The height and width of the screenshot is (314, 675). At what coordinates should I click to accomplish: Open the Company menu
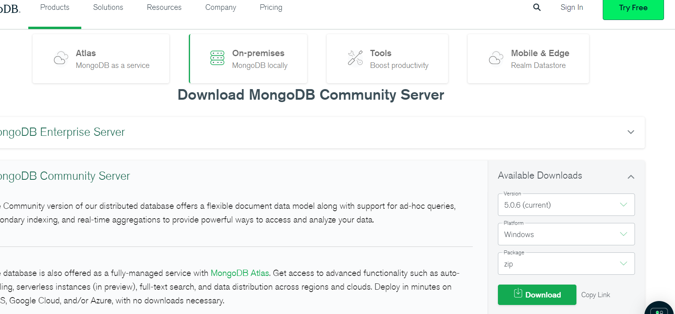click(221, 7)
